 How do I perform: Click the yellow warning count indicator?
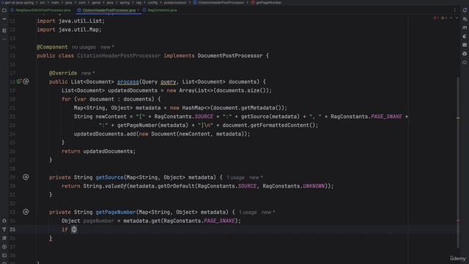coord(444,18)
